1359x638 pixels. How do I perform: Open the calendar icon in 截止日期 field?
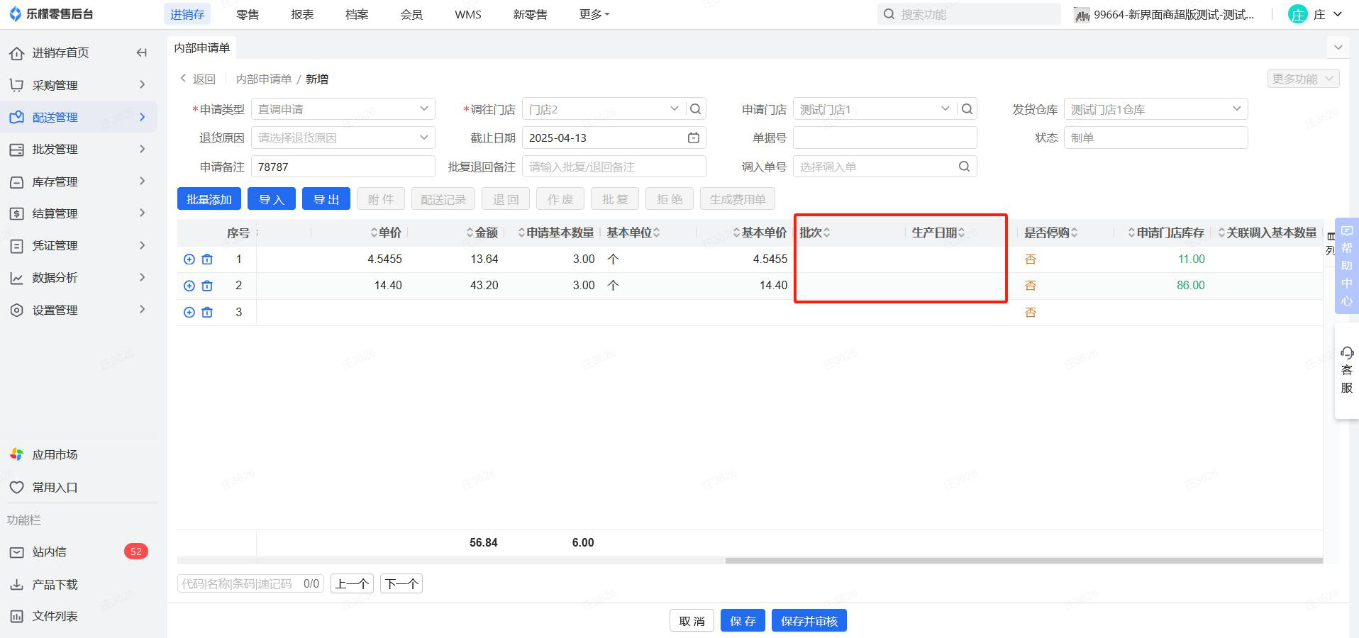pos(693,138)
